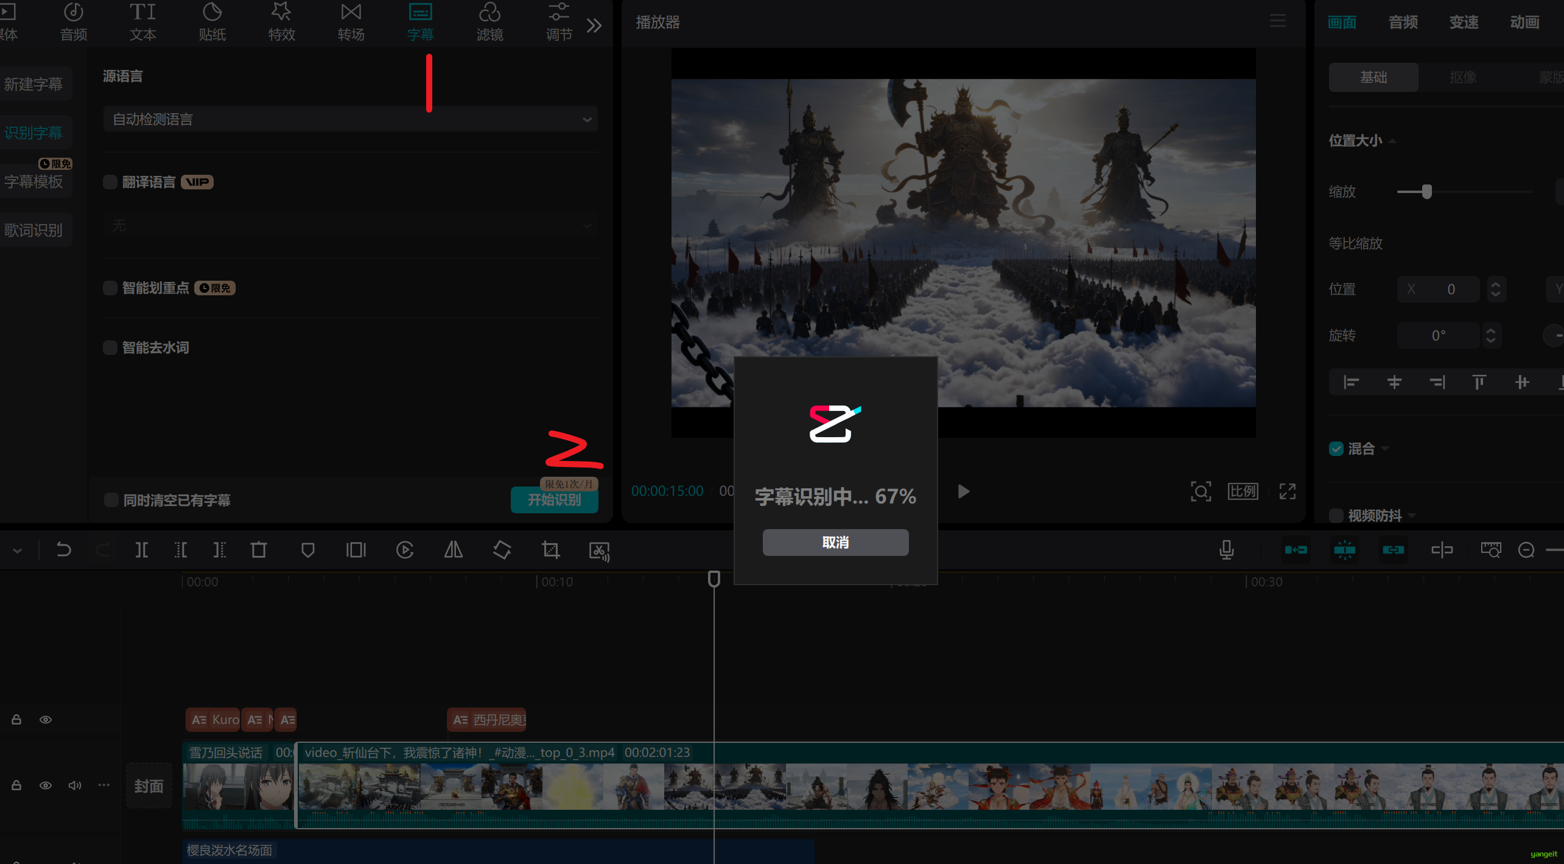Screen dimensions: 1564x864
Task: Select 新建字幕 in the sidebar
Action: pyautogui.click(x=33, y=84)
